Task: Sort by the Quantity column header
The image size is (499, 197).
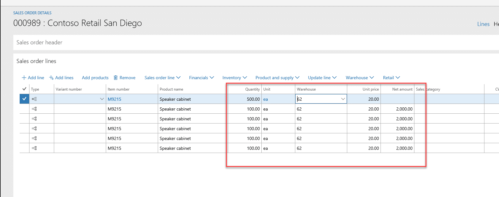Action: [x=252, y=89]
